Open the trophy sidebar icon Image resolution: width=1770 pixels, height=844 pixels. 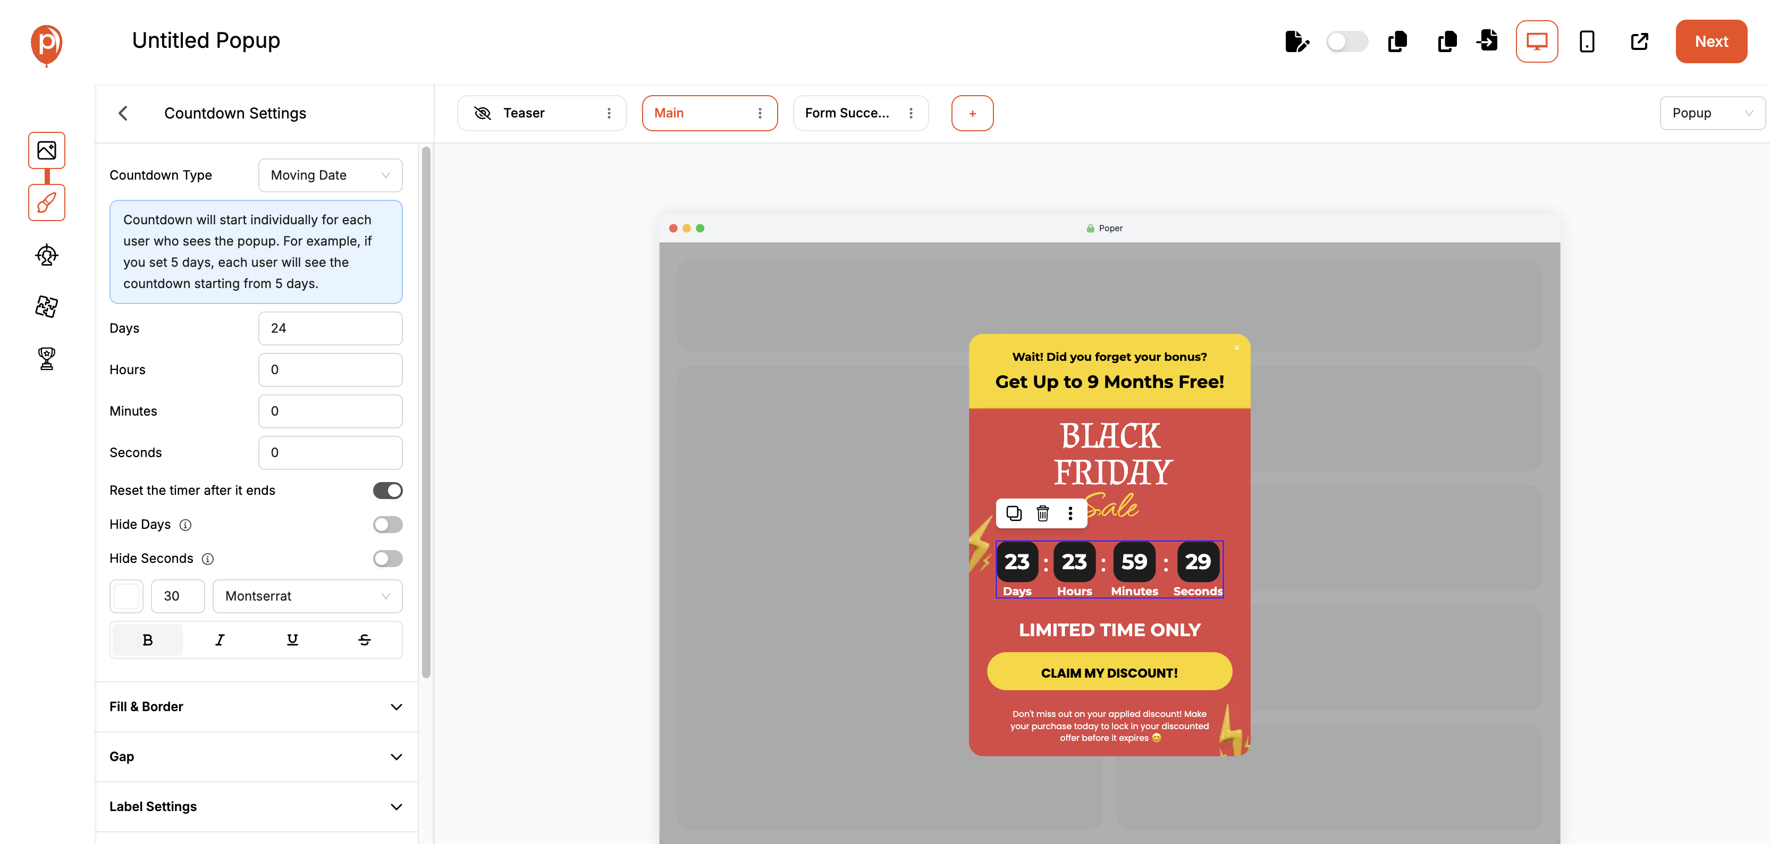[x=47, y=358]
